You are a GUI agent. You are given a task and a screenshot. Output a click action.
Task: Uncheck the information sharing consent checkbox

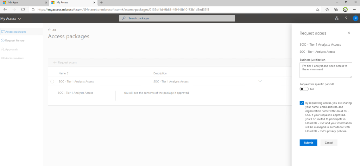(x=302, y=103)
